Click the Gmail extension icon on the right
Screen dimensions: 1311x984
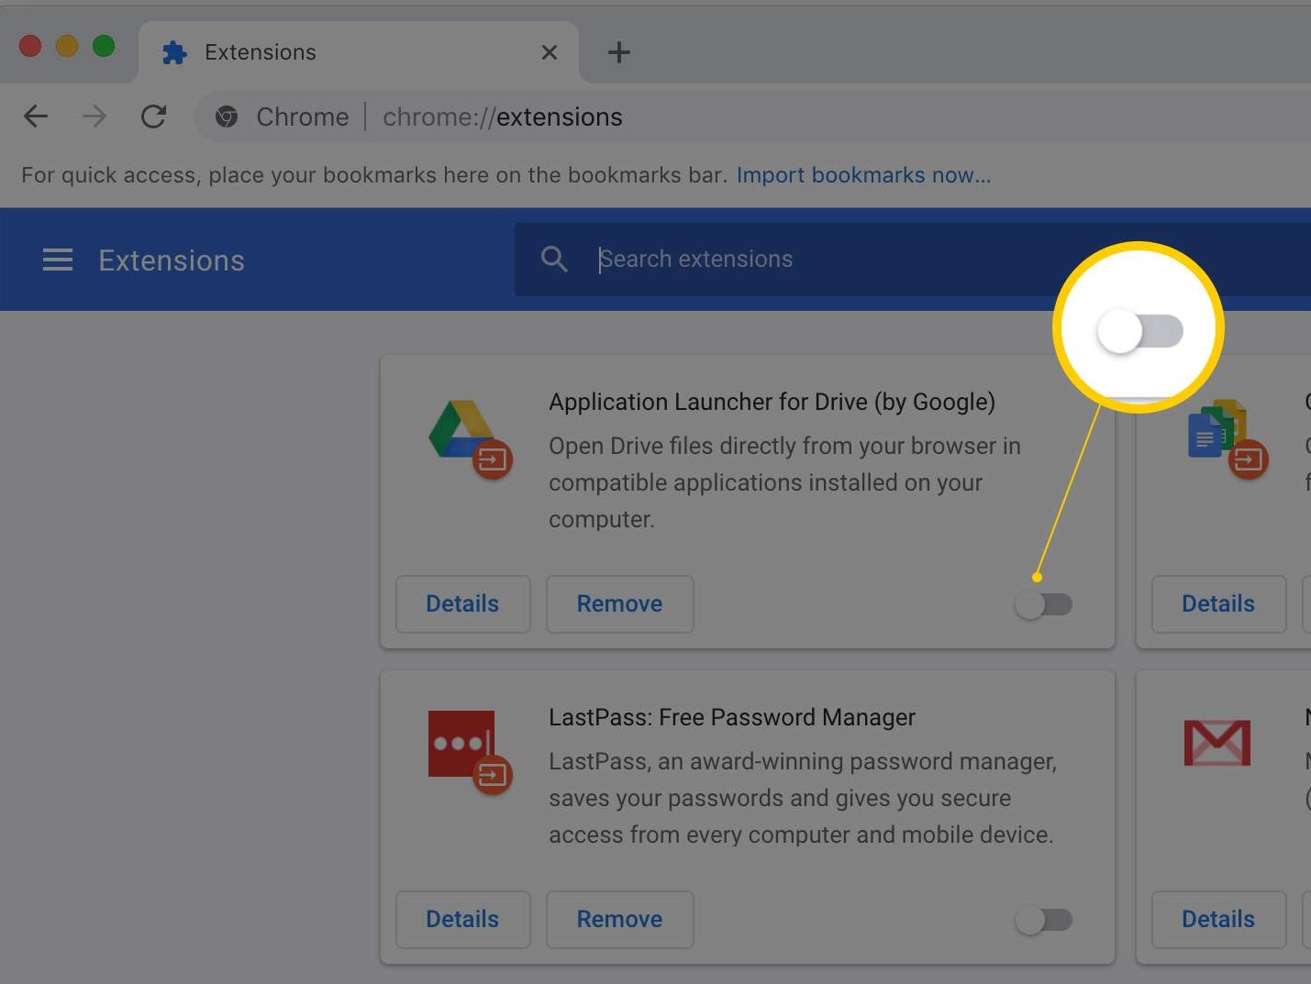coord(1217,743)
